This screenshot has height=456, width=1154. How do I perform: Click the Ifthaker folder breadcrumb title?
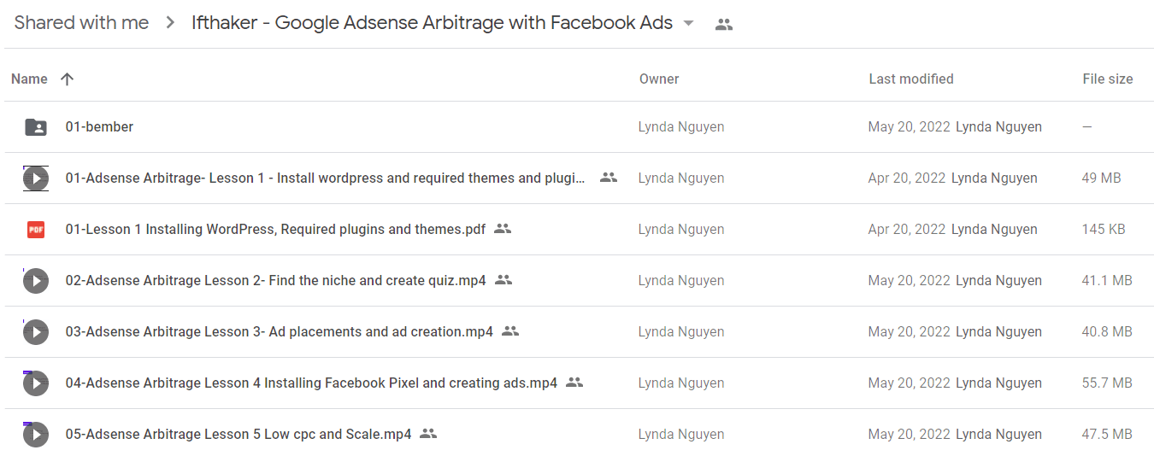pos(432,23)
